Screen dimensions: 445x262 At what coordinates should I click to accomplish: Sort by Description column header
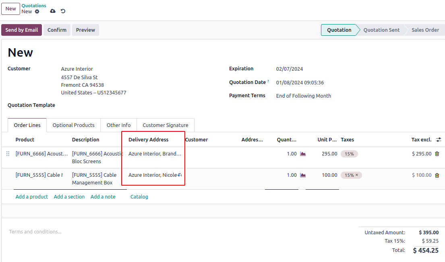click(x=85, y=139)
